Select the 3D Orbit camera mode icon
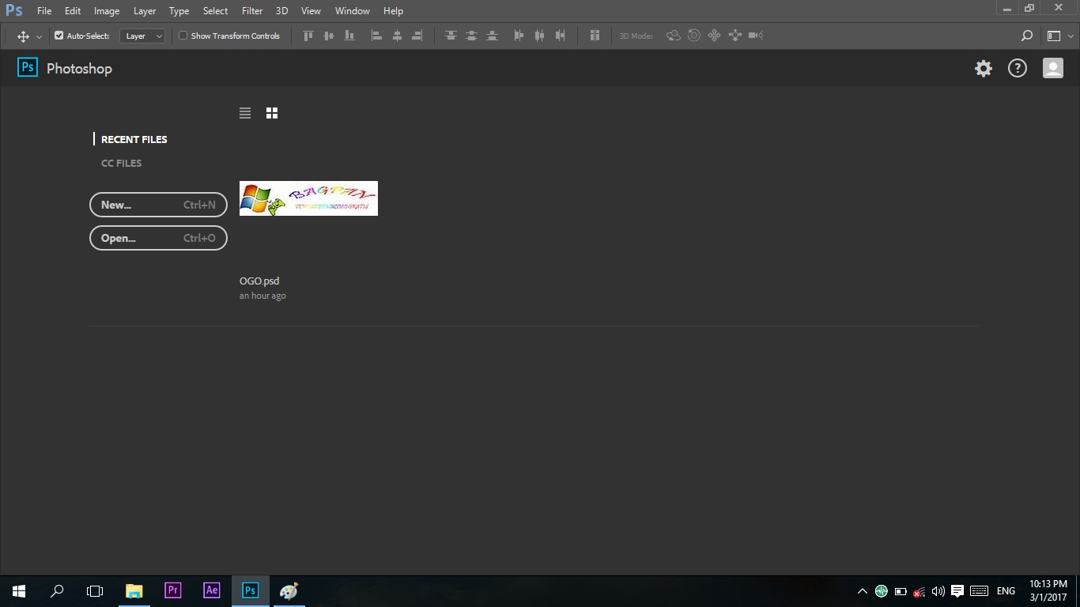 pos(673,36)
